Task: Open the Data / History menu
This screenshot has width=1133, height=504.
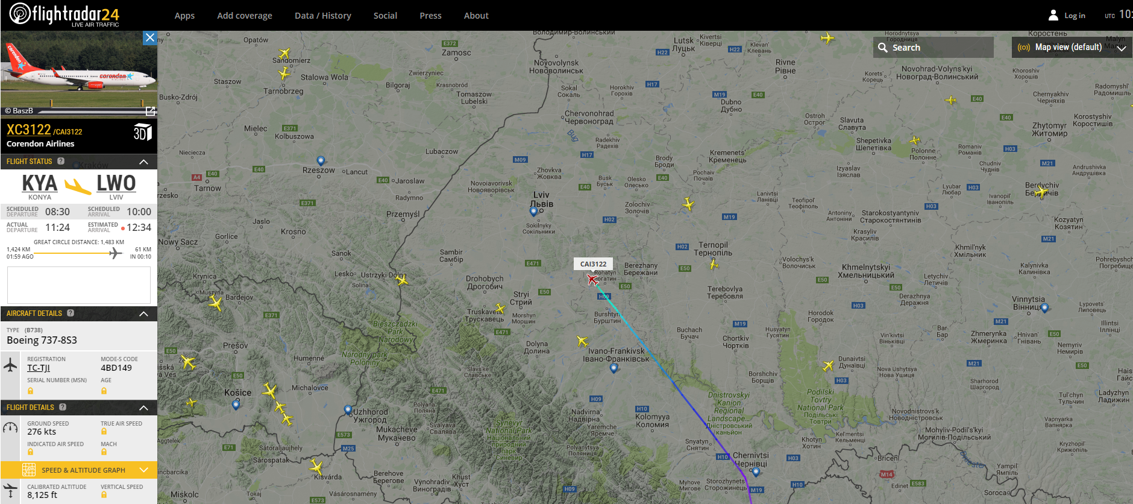Action: pyautogui.click(x=323, y=16)
